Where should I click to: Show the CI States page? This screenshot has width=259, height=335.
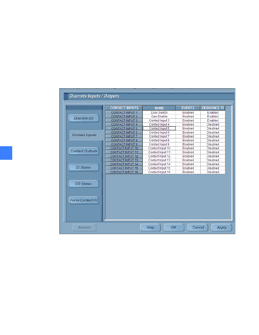84,168
